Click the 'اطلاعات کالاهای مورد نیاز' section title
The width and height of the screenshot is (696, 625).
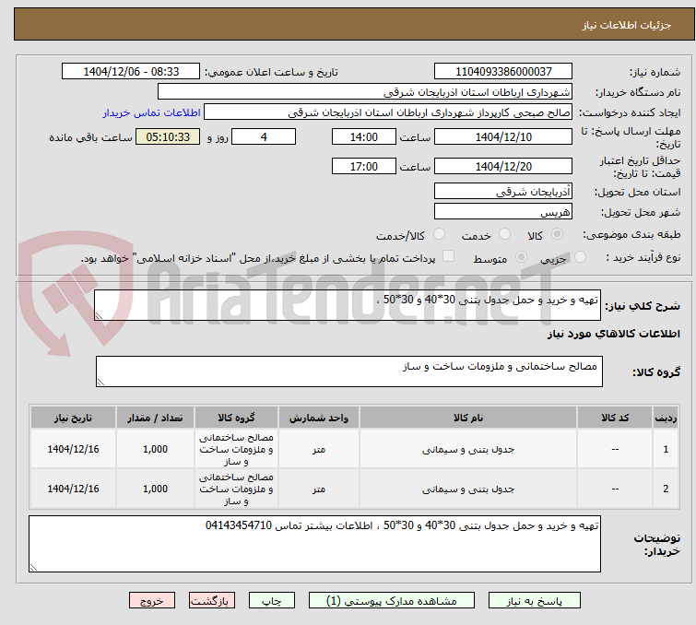(613, 334)
